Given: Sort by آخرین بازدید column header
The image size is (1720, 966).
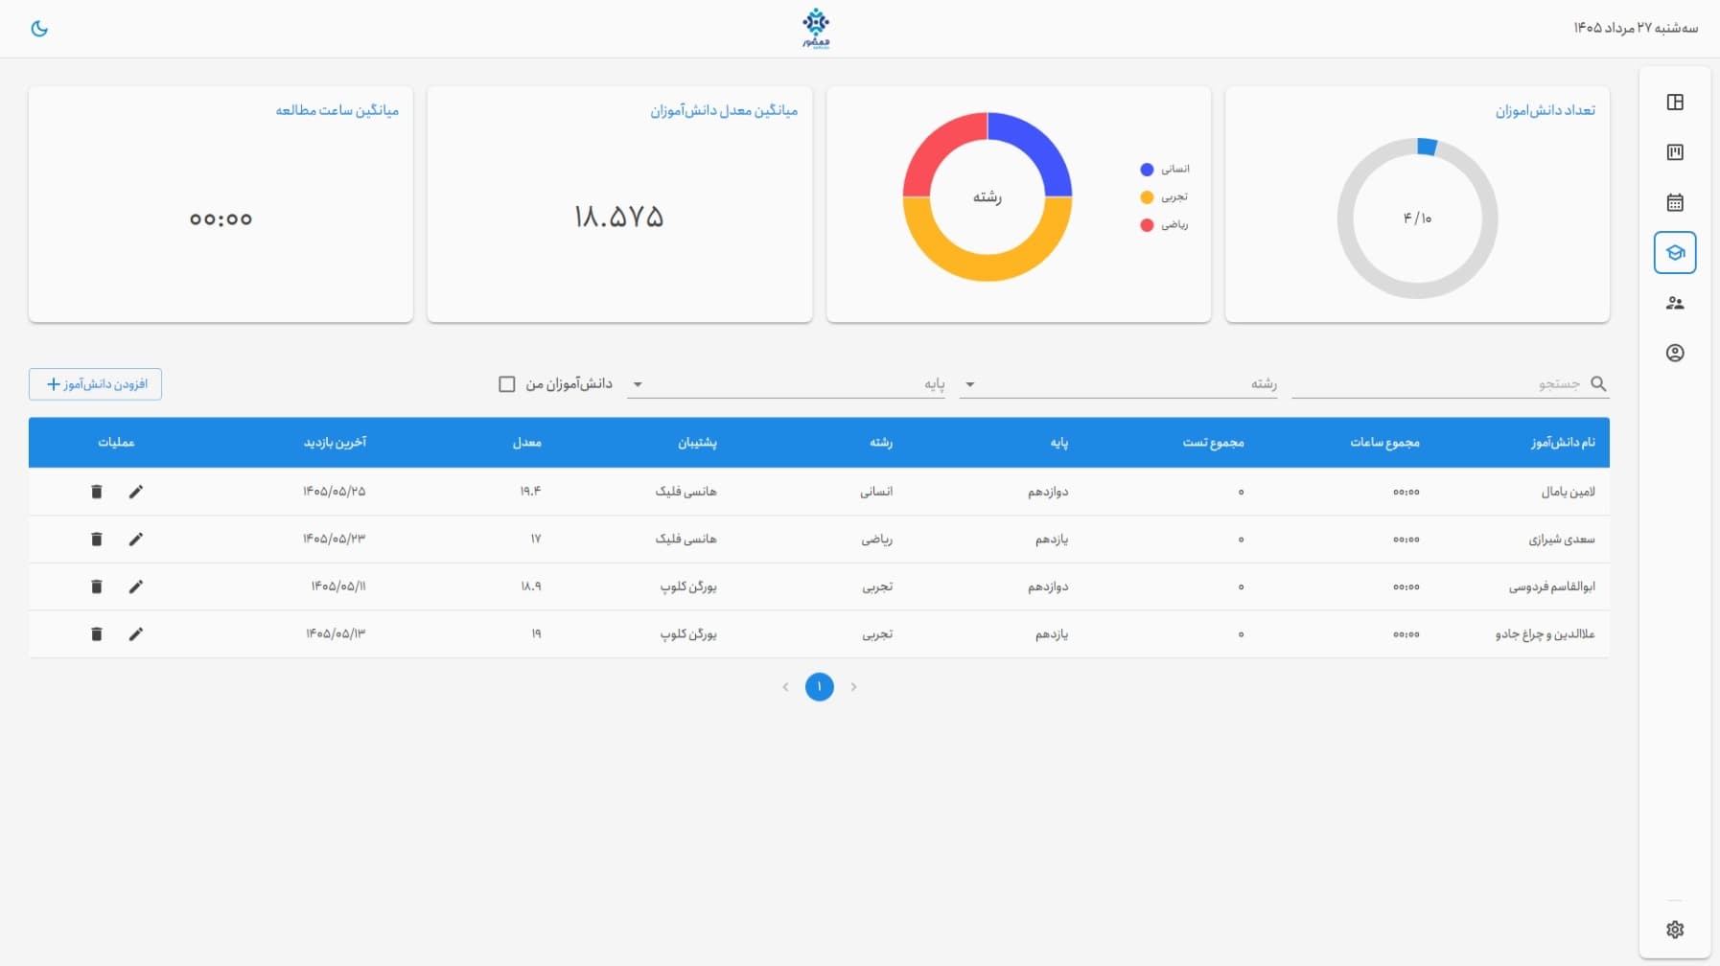Looking at the screenshot, I should tap(335, 442).
